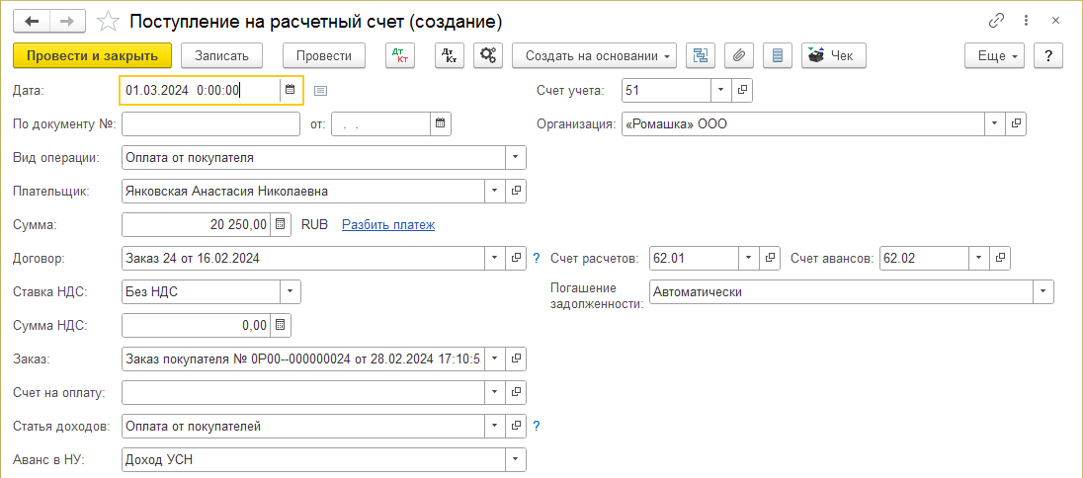Click the Провести и закрыть button
This screenshot has width=1083, height=478.
pos(93,56)
